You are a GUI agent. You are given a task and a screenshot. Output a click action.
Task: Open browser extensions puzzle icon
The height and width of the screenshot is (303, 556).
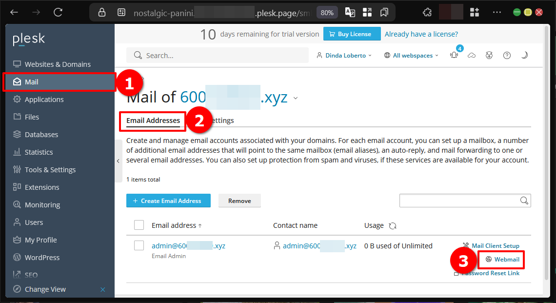tap(427, 12)
